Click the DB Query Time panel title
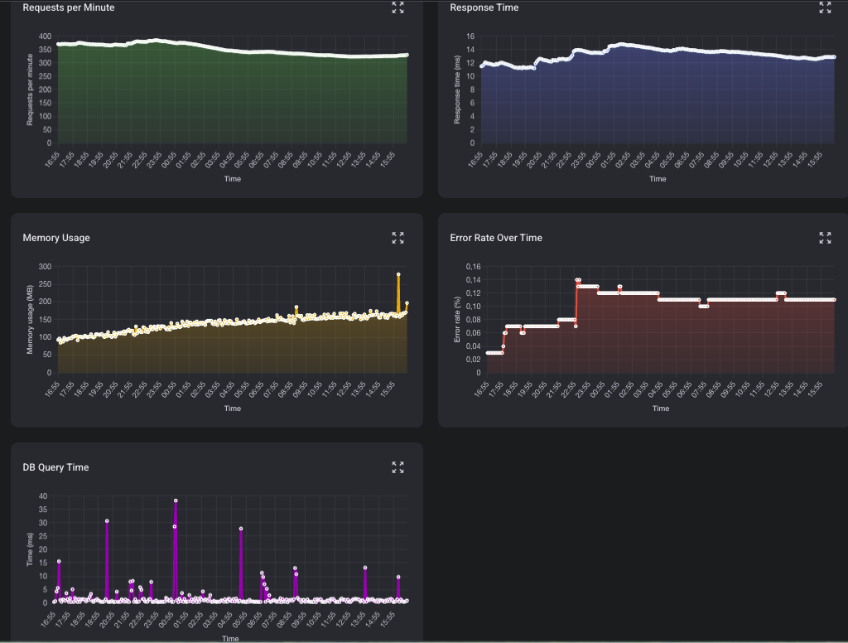This screenshot has height=643, width=848. [55, 467]
